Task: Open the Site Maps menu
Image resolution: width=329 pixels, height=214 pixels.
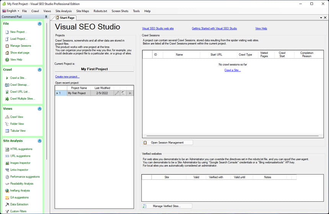Action: (83, 11)
